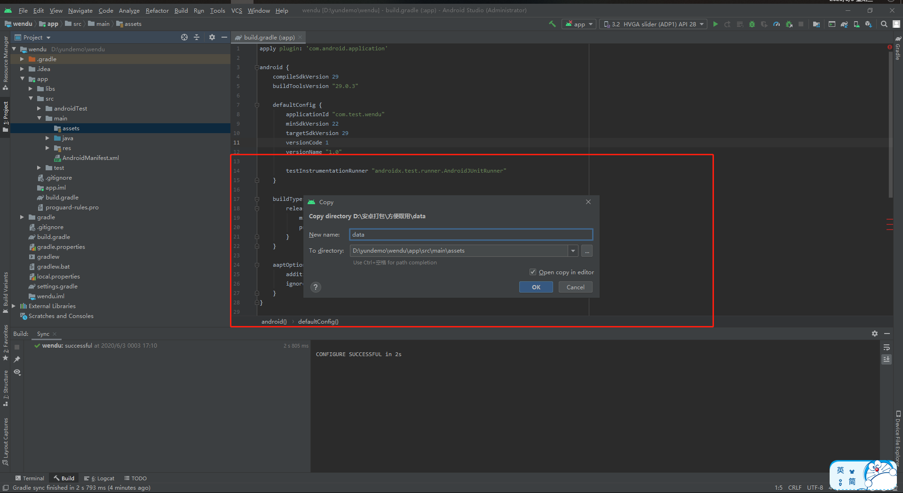Viewport: 903px width, 493px height.
Task: Toggle soft-wrap in the Build output panel
Action: click(x=887, y=348)
